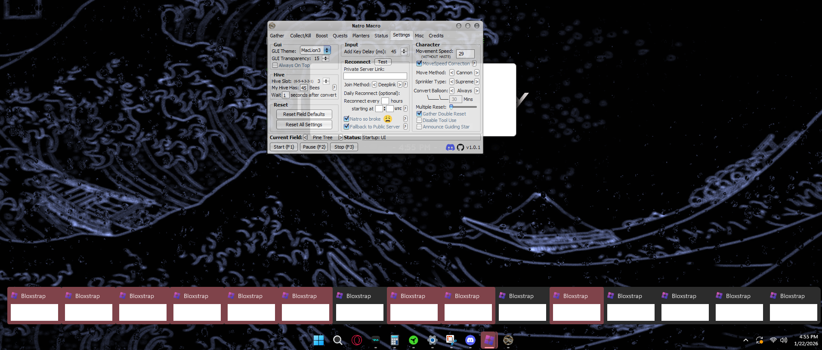This screenshot has width=822, height=350.
Task: Click the Natro Macro title bar logo
Action: 272,26
